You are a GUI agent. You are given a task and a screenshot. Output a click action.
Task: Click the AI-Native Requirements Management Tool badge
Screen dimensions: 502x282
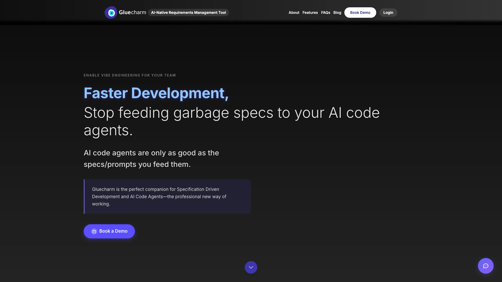pos(188,13)
